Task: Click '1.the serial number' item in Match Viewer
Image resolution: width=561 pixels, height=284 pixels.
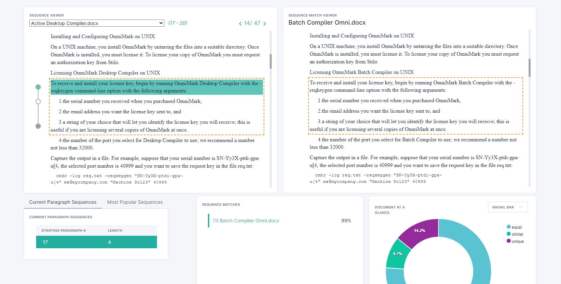Action: (389, 101)
